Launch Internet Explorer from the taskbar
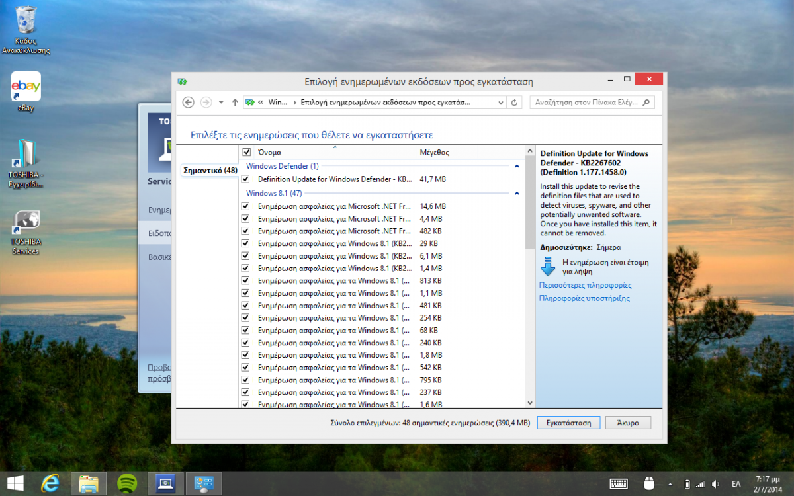The image size is (794, 496). click(50, 483)
